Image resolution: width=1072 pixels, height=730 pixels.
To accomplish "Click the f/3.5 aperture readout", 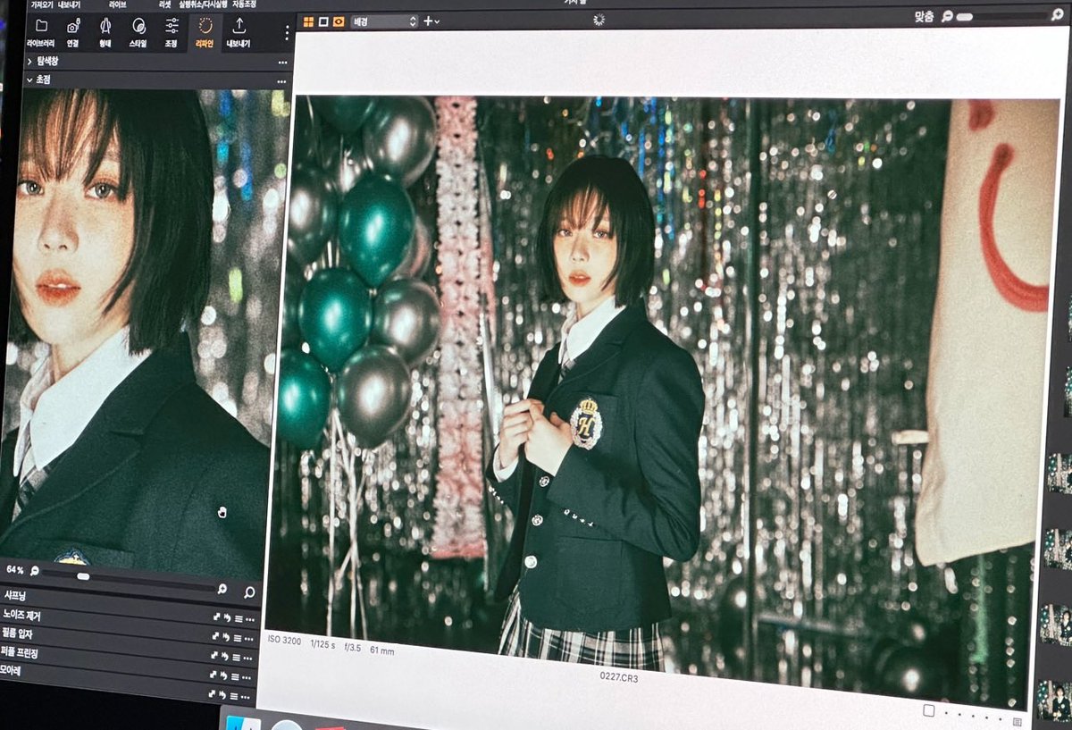I will [x=352, y=647].
